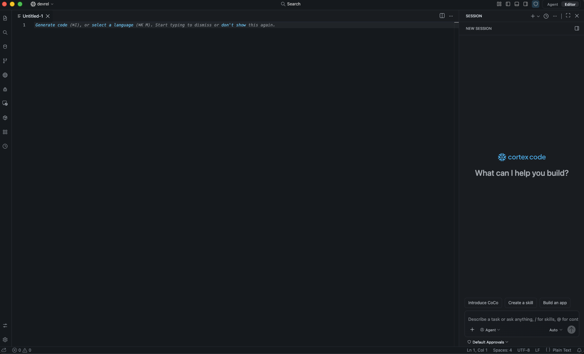
Task: Click UTF-8 encoding in status bar
Action: tap(523, 350)
